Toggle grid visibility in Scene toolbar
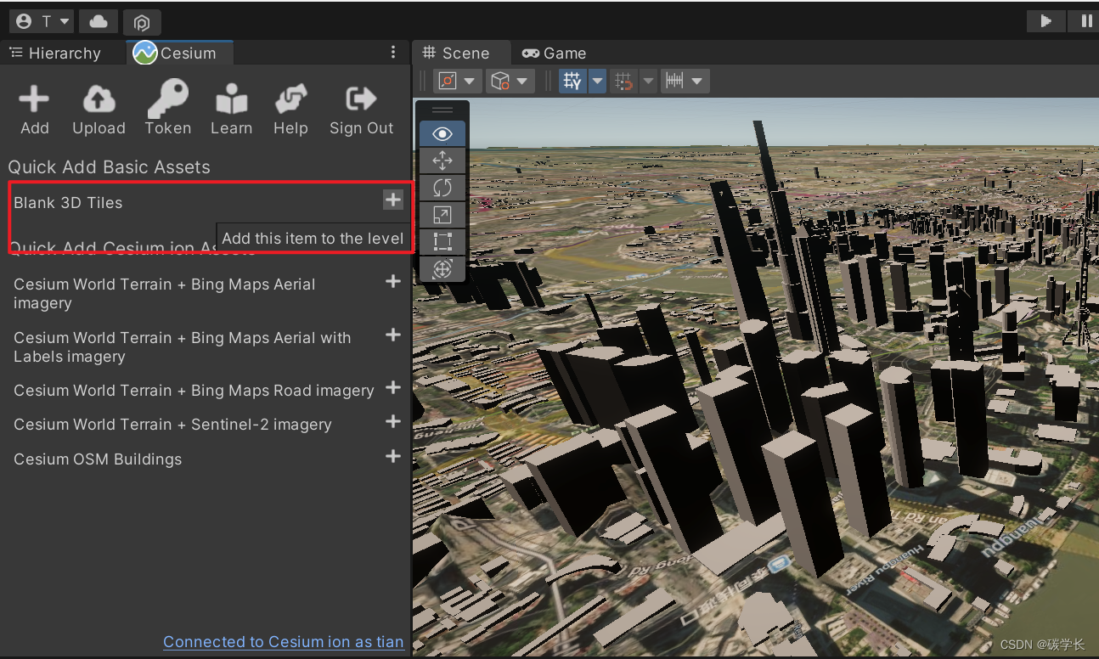Viewport: 1099px width, 659px height. point(573,82)
